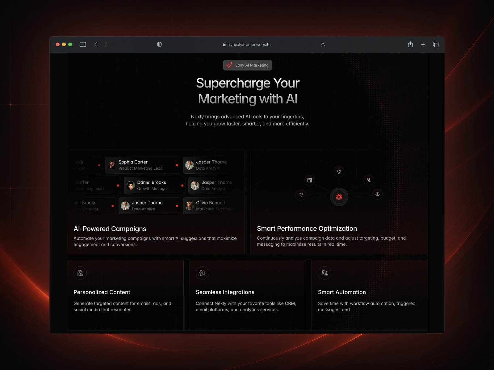Viewport: 494px width, 370px height.
Task: Click the Smart Performance Optimization heading
Action: click(307, 228)
